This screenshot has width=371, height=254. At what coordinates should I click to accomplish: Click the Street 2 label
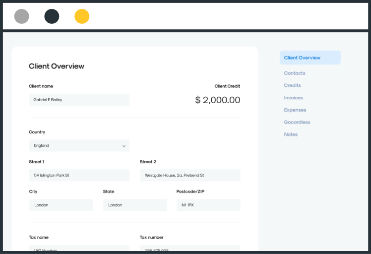(148, 162)
